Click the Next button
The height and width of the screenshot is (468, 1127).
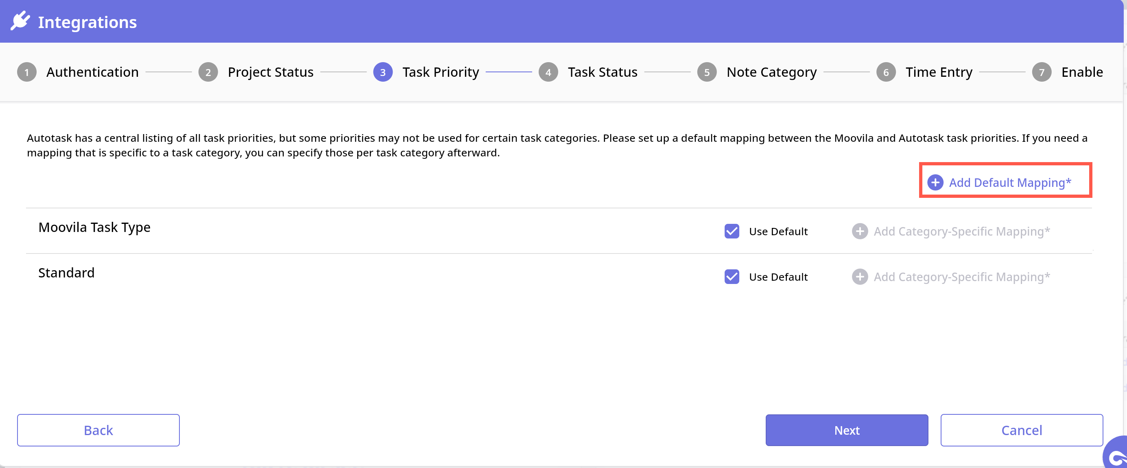[x=846, y=430]
